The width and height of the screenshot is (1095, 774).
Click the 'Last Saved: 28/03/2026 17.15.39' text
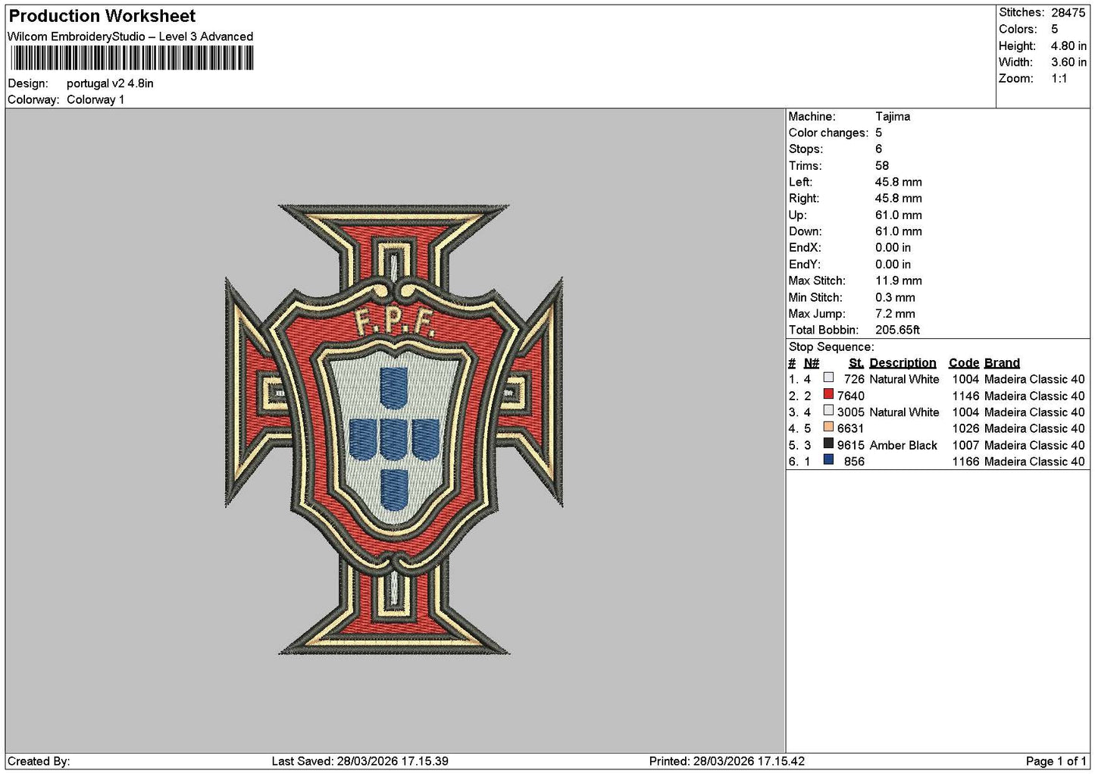point(360,761)
